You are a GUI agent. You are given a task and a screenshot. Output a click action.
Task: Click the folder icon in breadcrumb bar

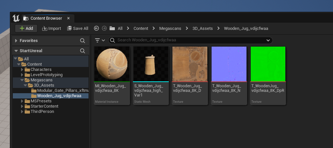click(112, 28)
